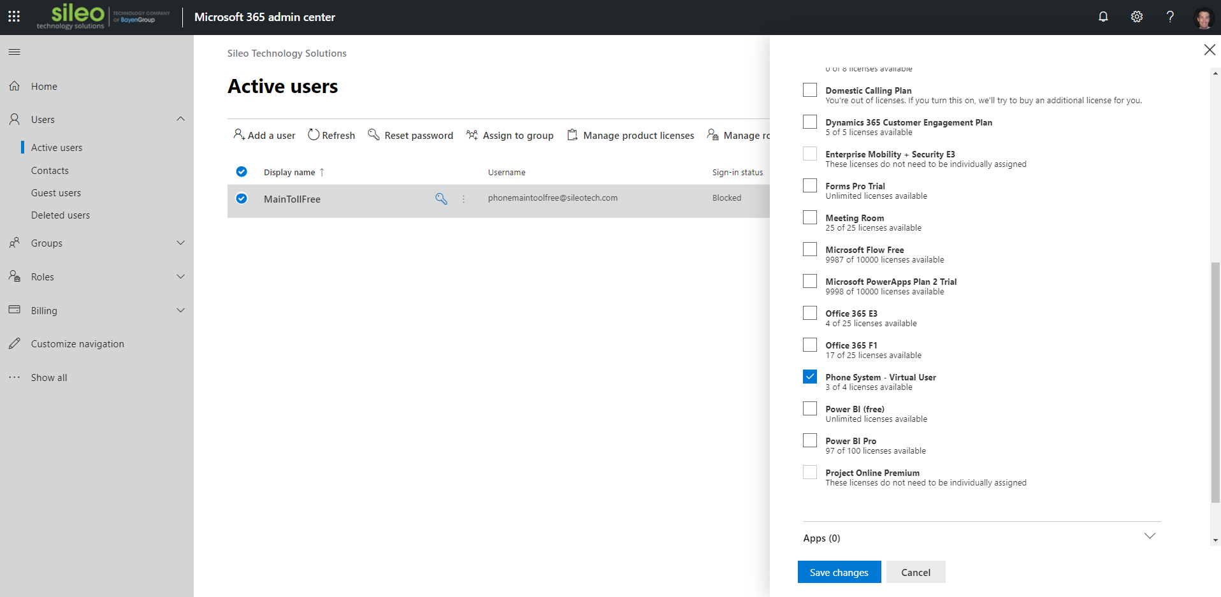The image size is (1221, 597).
Task: Collapse navigation with hamburger icon
Action: click(x=14, y=52)
